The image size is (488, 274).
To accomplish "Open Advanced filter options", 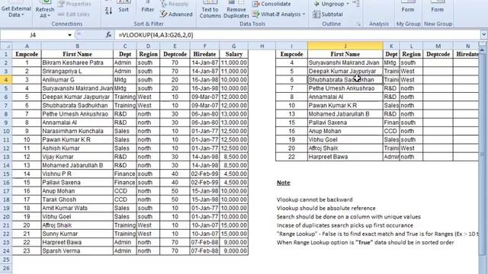I will (x=176, y=14).
